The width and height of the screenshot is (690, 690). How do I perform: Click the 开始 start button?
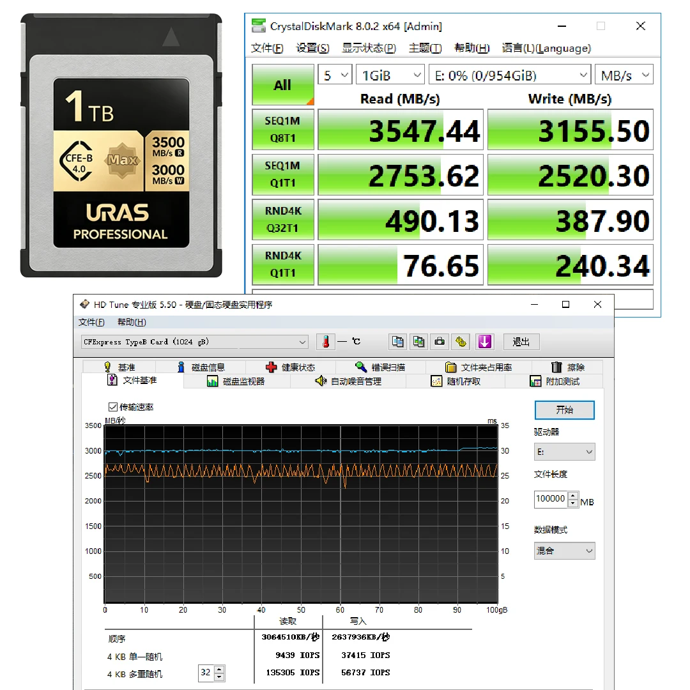tap(565, 410)
